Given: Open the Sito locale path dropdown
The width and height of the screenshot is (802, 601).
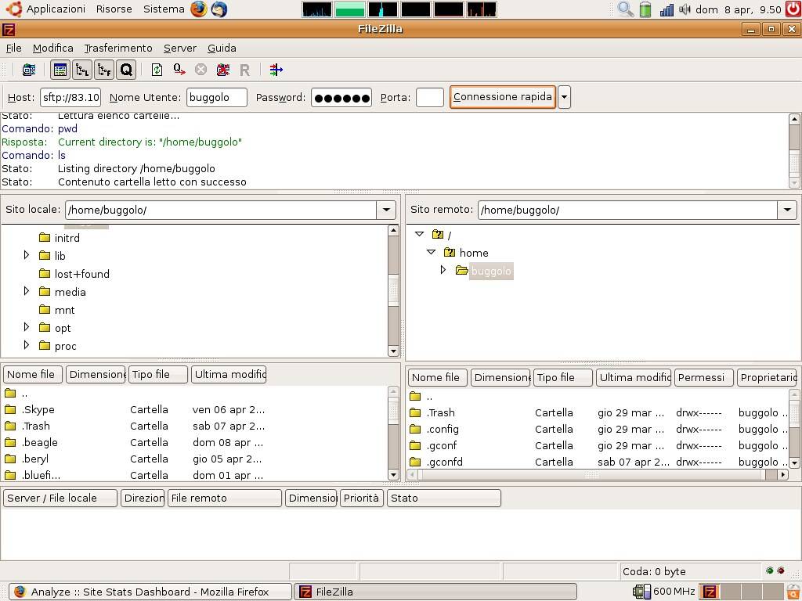Looking at the screenshot, I should pos(386,210).
